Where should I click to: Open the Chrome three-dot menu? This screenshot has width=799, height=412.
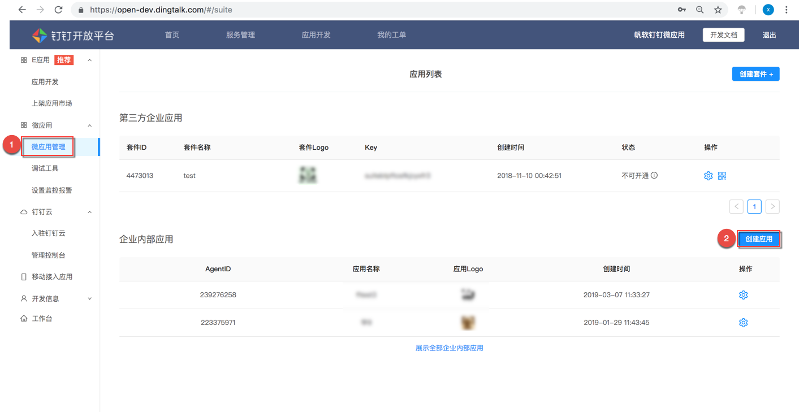(x=787, y=10)
